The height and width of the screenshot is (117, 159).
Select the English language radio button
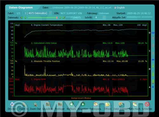[115, 8]
